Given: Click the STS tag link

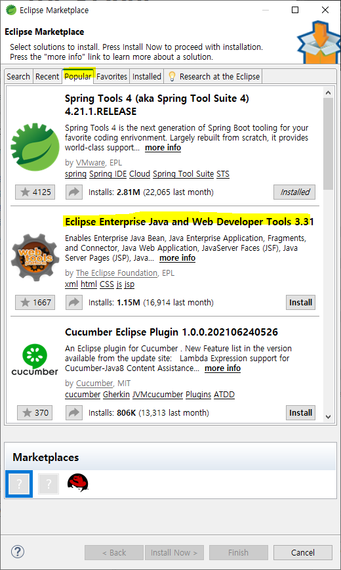Looking at the screenshot, I should click(x=223, y=174).
